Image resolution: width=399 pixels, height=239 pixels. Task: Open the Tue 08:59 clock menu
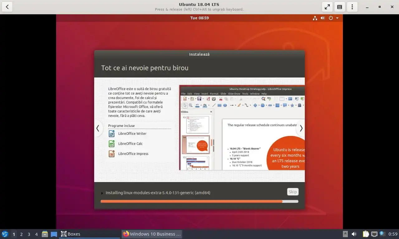(199, 18)
